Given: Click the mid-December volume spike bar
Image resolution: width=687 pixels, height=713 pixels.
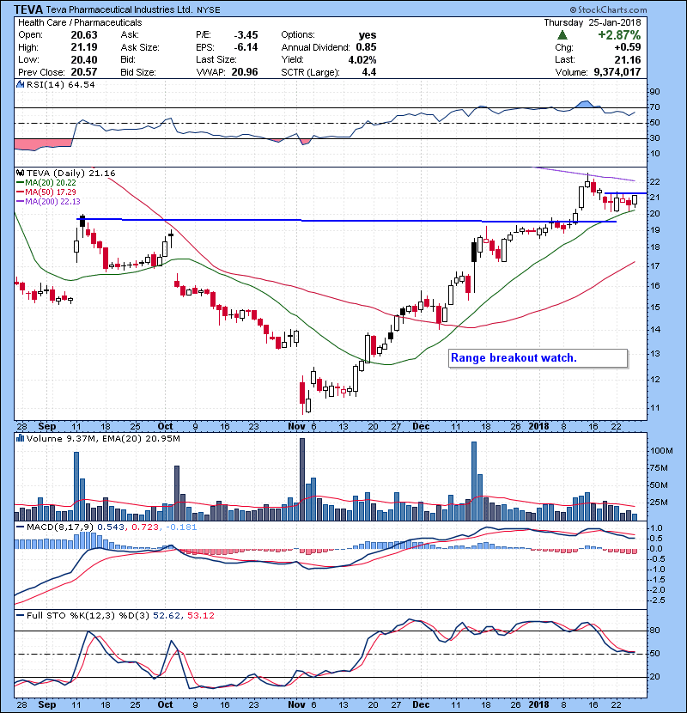Looking at the screenshot, I should (474, 481).
